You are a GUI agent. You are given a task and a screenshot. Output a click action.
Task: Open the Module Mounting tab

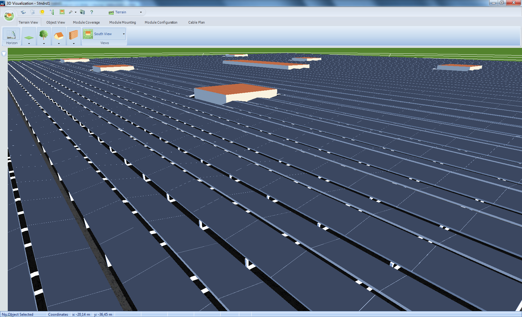coord(123,22)
